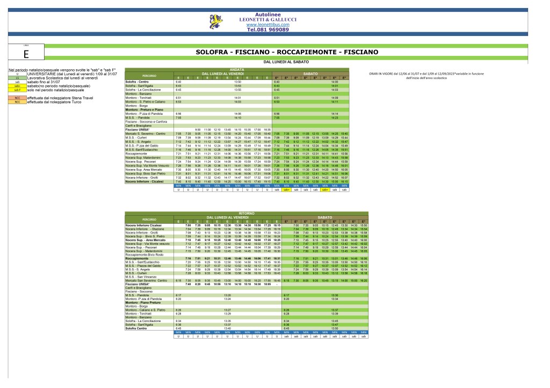Image resolution: width=550 pixels, height=388 pixels.
Task: Click the ANDATA table title header
Action: pos(236,70)
